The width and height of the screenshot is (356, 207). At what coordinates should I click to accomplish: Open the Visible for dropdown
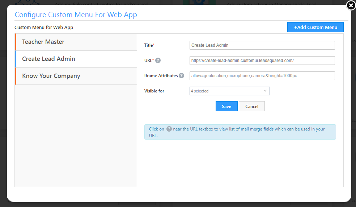(229, 91)
